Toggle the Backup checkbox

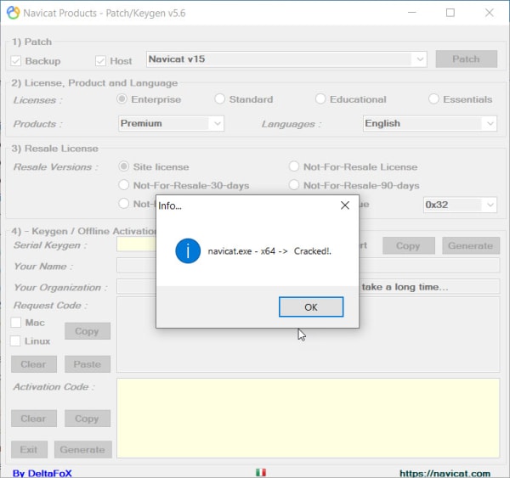(15, 61)
